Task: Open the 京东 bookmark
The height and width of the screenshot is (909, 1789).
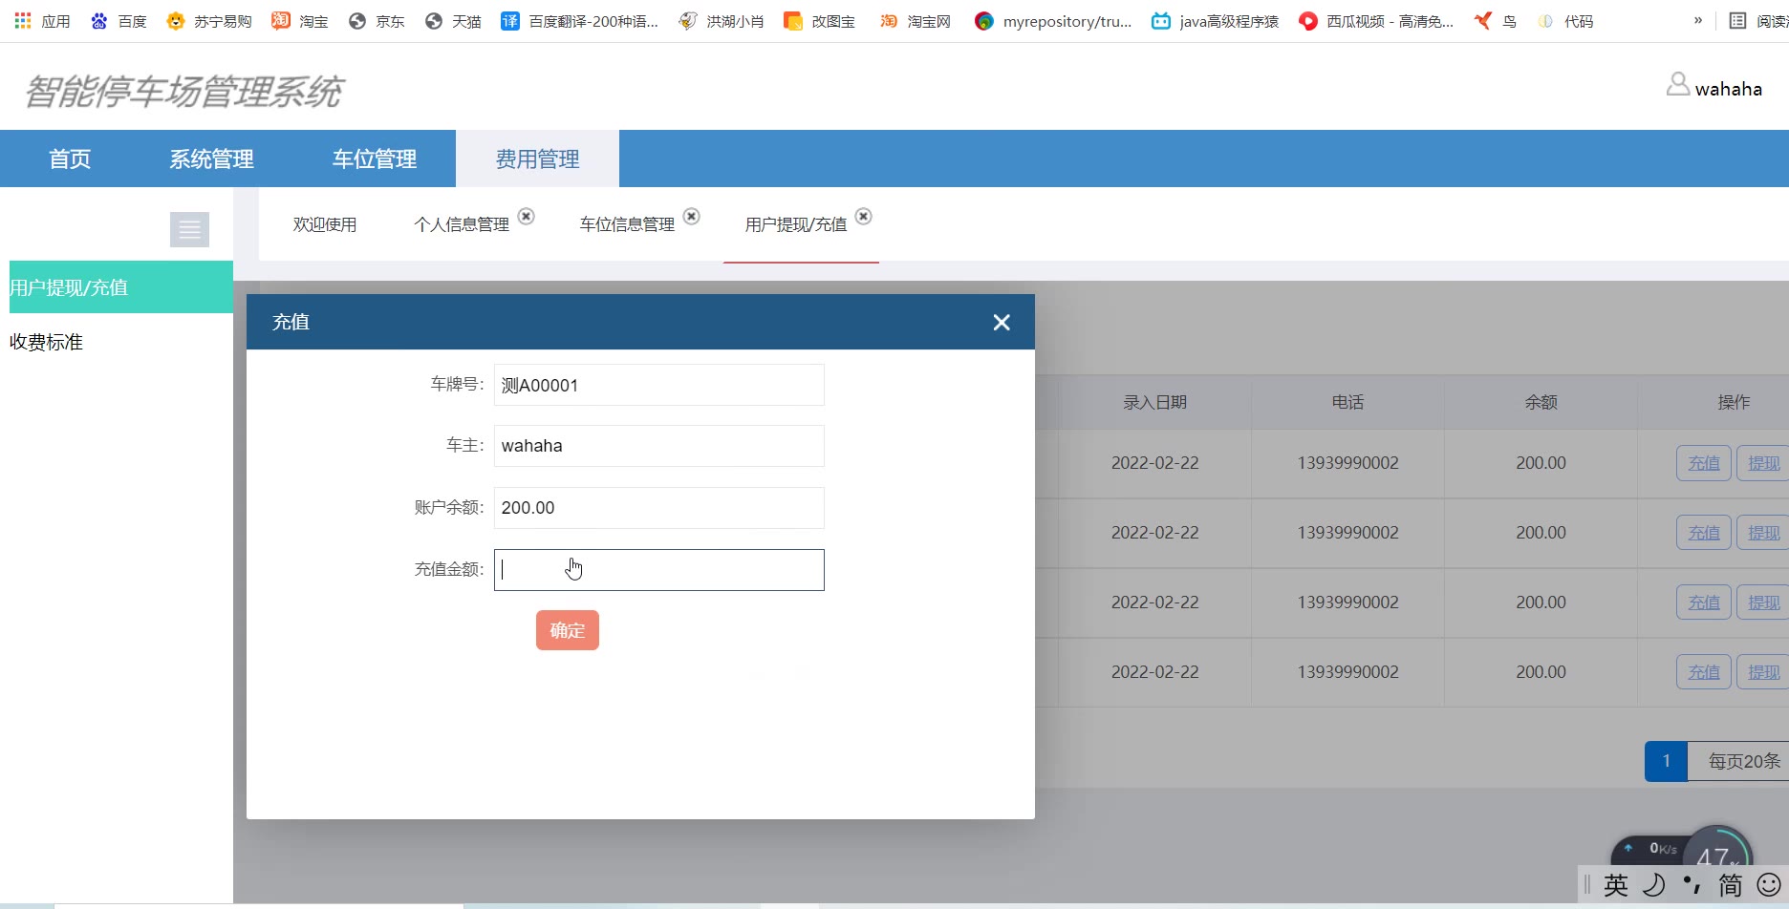Action: (x=377, y=21)
